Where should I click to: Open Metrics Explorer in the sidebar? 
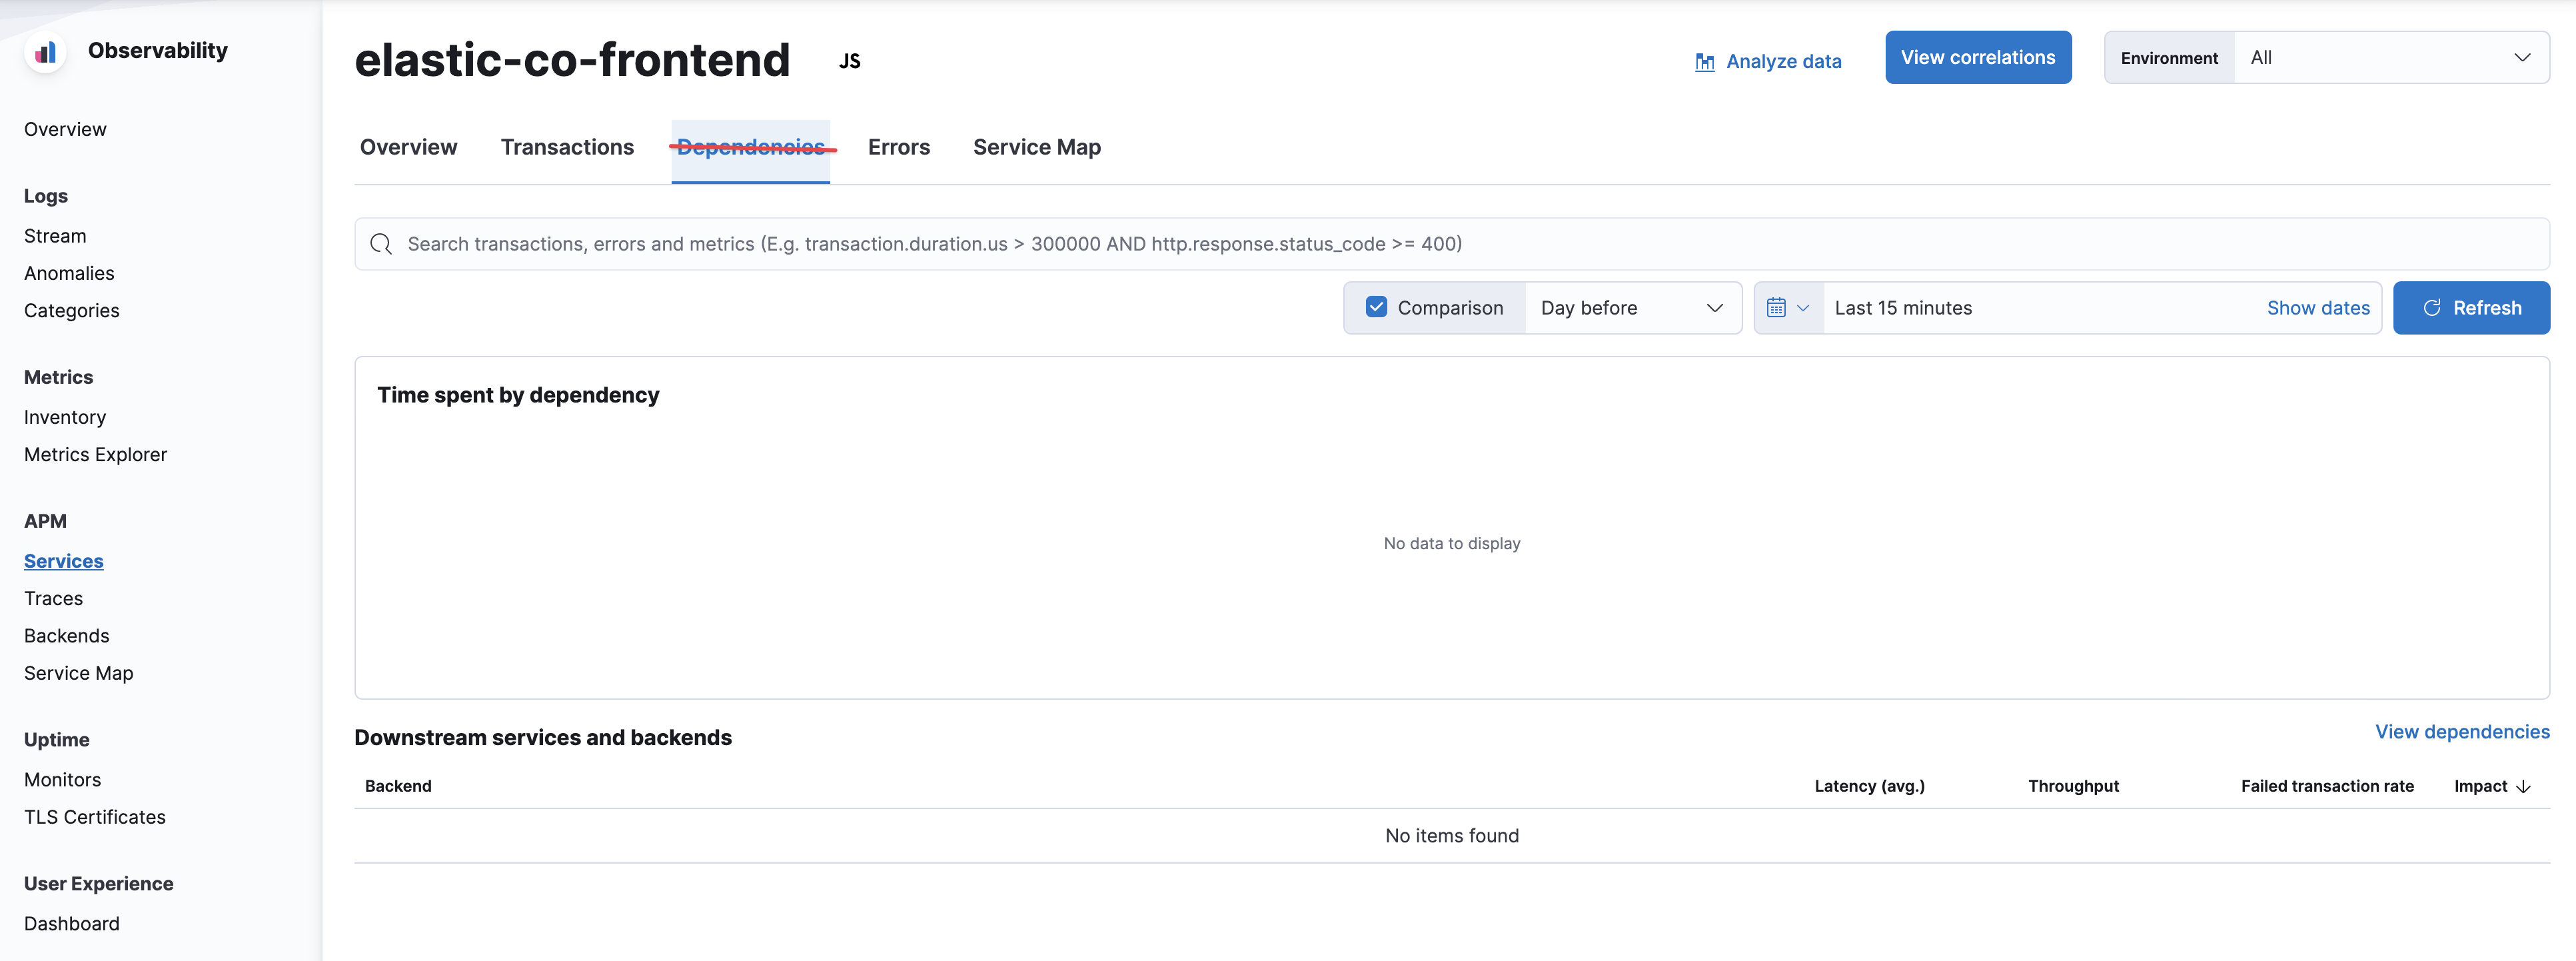96,455
